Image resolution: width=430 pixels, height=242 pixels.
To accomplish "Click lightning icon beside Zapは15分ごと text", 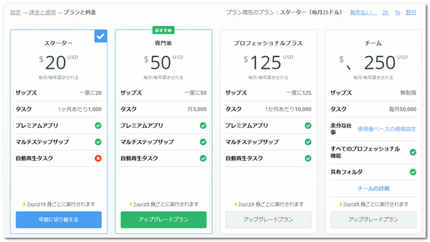I will pos(24,205).
